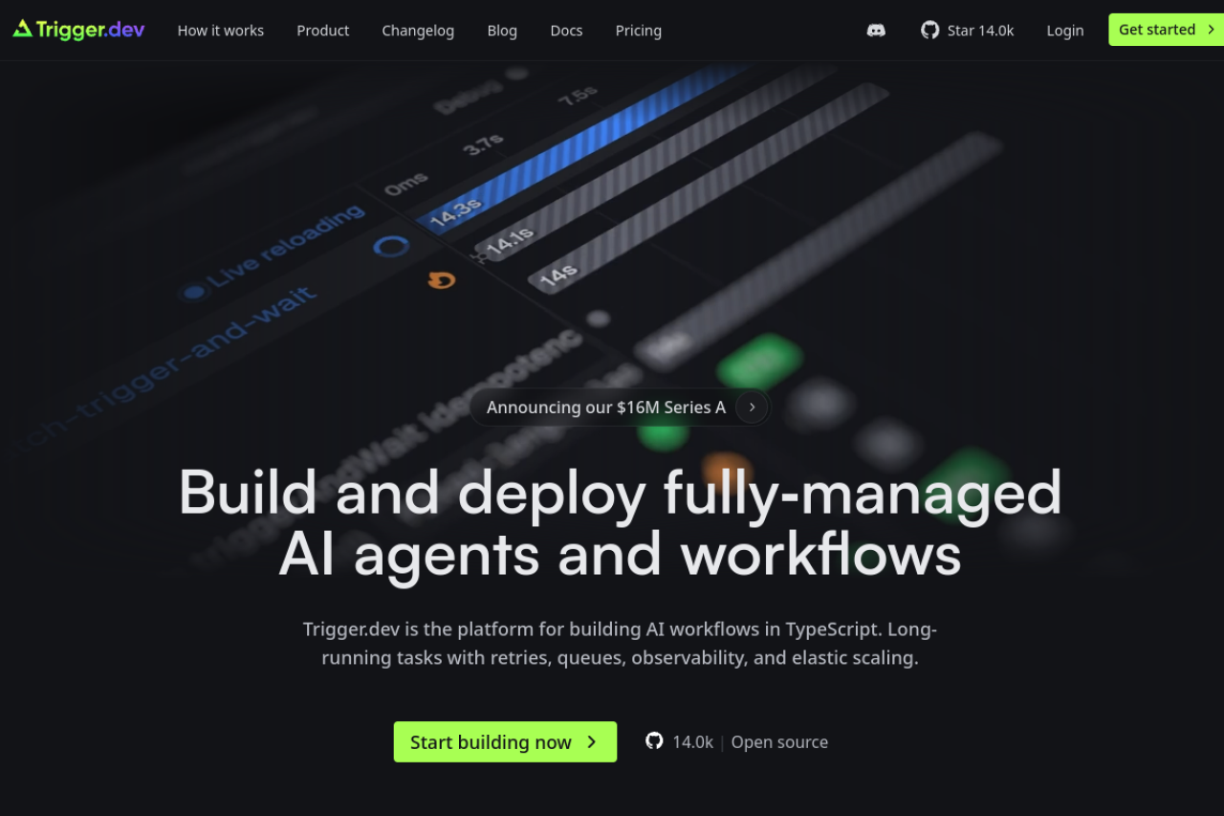Open the Login link

click(1065, 30)
